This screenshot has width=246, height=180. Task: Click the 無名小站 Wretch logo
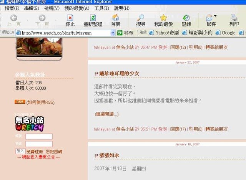coord(30,124)
